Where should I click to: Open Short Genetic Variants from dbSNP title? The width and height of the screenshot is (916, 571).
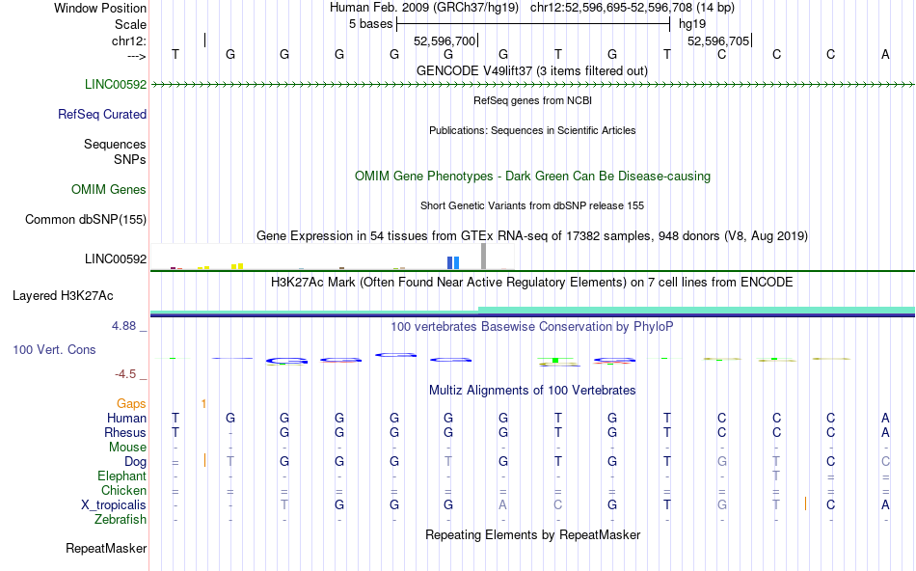pos(532,205)
